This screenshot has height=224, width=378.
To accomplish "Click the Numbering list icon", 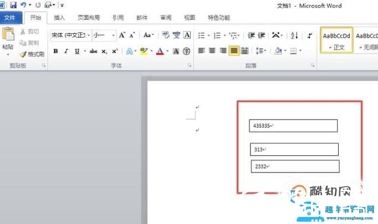I will [217, 35].
